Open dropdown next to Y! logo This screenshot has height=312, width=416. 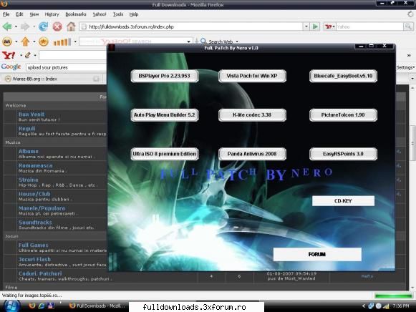click(x=21, y=55)
